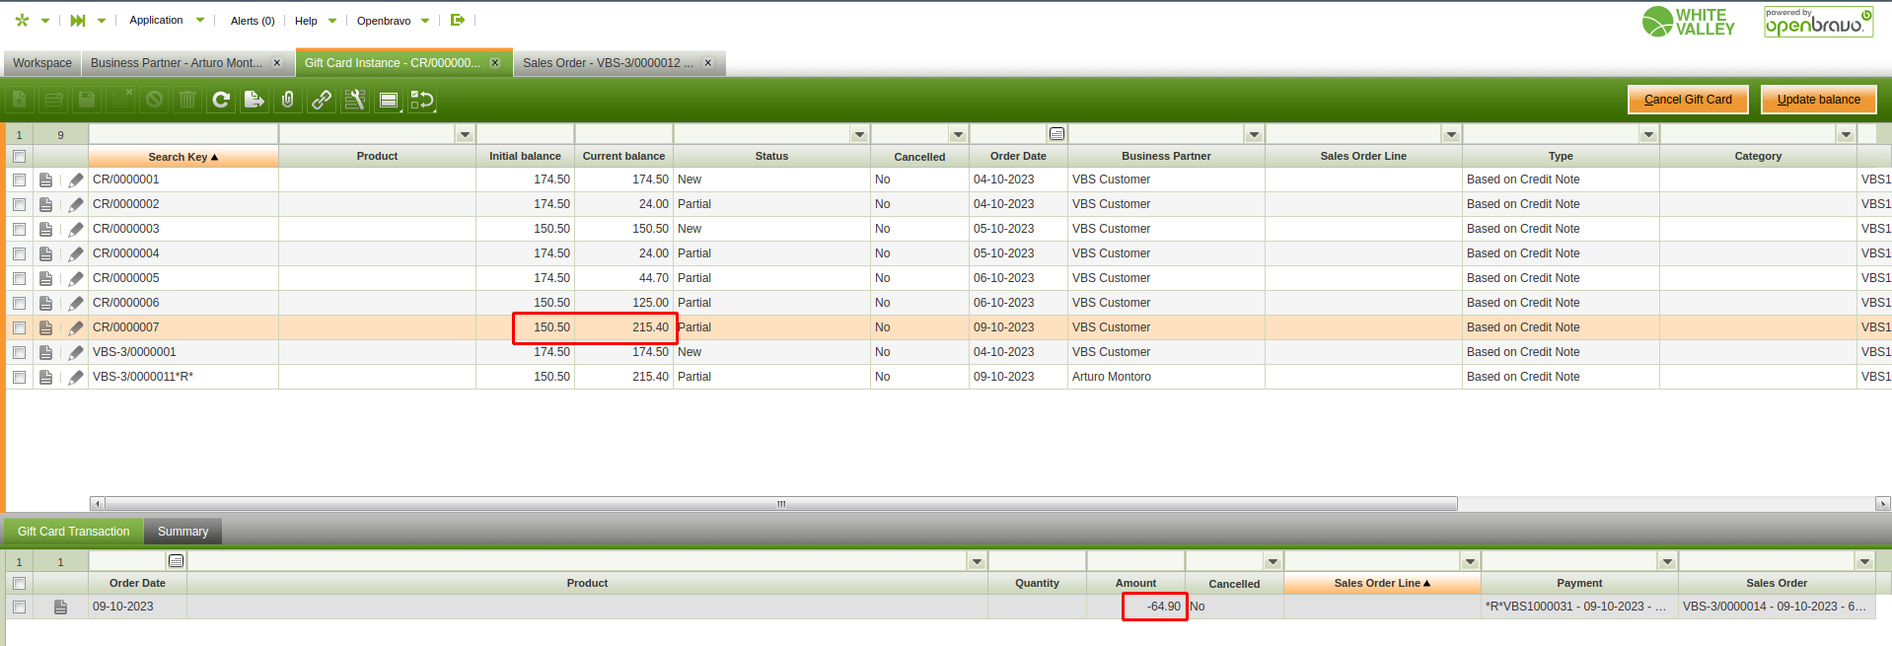
Task: Click the Export to spreadsheet icon
Action: pos(254,100)
